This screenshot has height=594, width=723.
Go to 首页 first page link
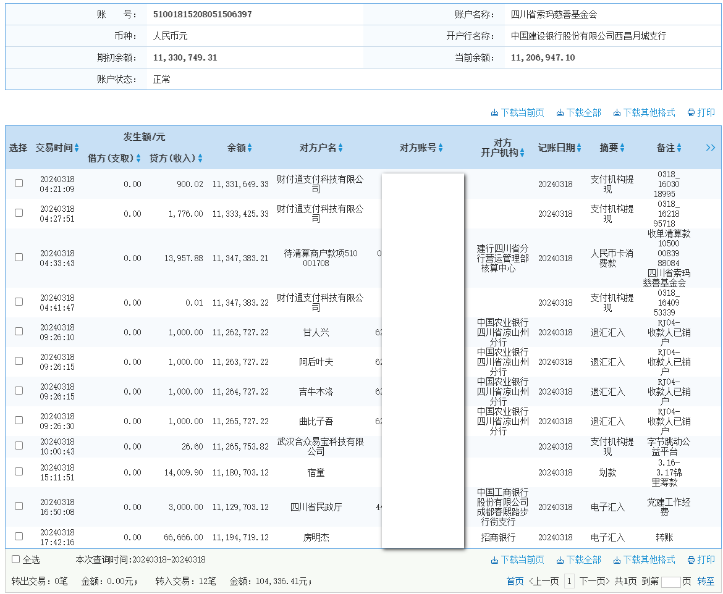pyautogui.click(x=515, y=582)
